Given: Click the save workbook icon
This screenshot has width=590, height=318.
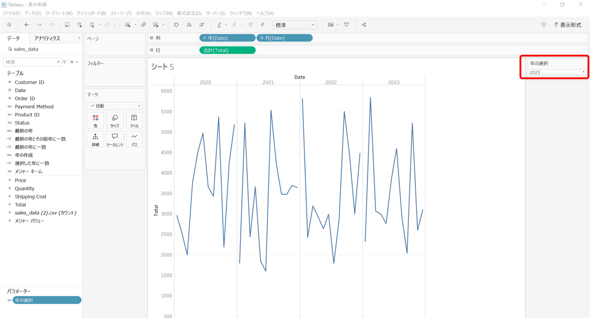Looking at the screenshot, I should (x=67, y=25).
